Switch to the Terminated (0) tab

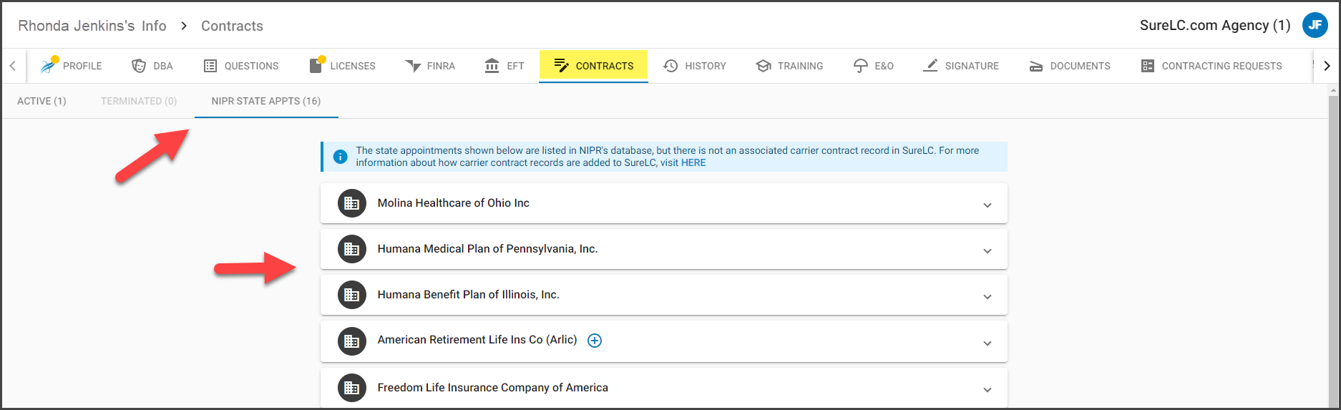point(139,101)
